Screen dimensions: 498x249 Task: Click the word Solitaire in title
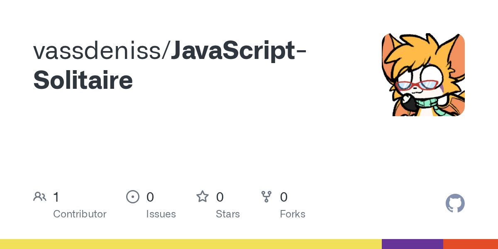tap(83, 81)
